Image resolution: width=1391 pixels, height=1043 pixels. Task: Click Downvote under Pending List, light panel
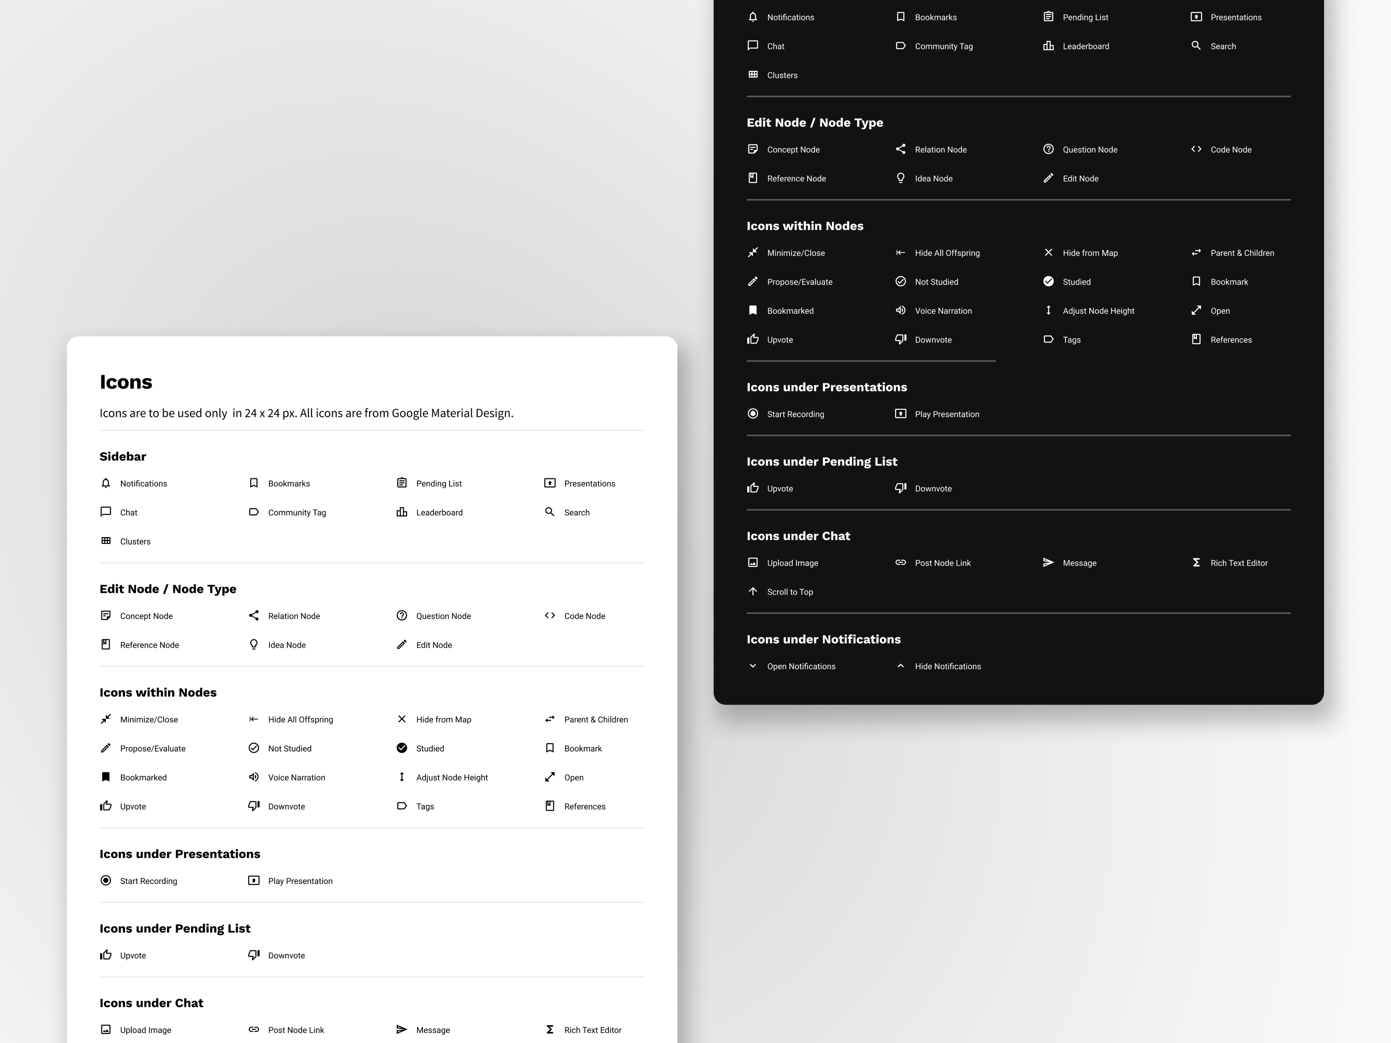[253, 954]
